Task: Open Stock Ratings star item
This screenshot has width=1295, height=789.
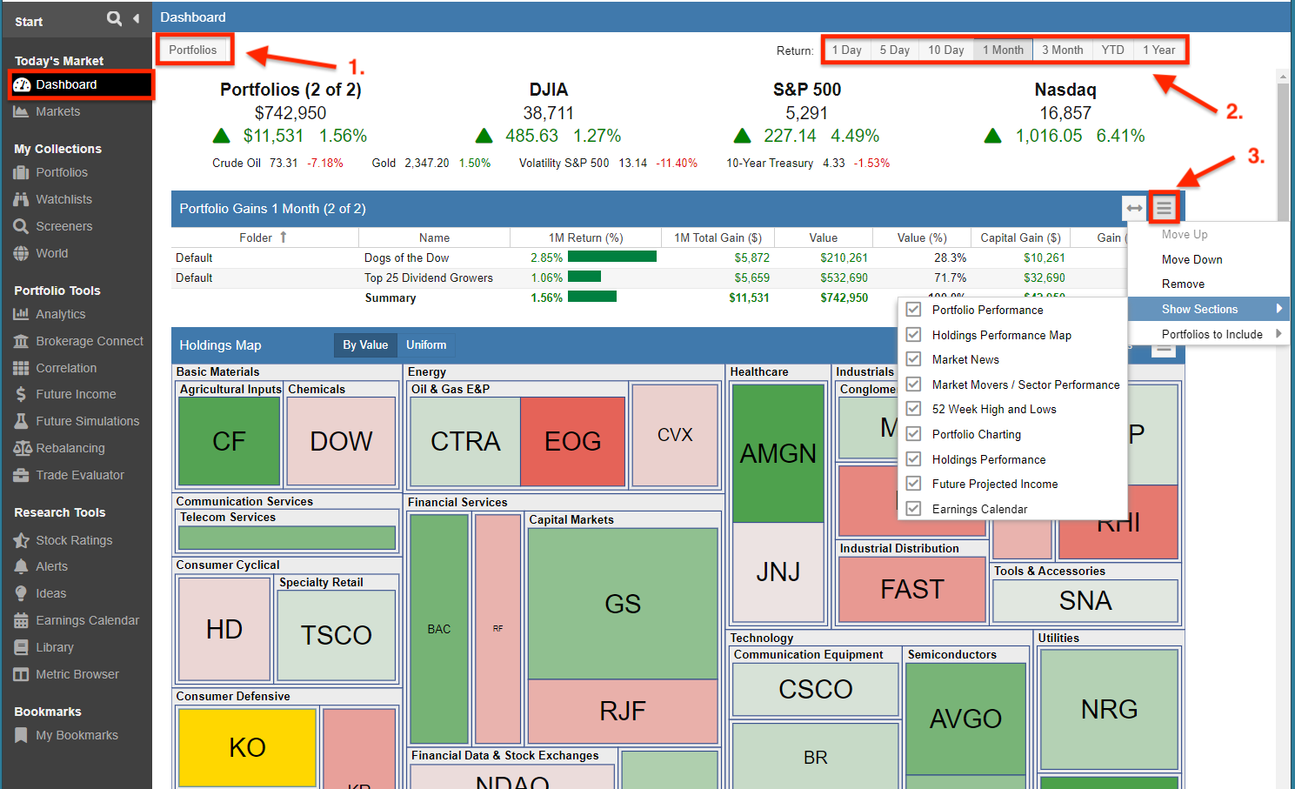Action: (x=74, y=540)
